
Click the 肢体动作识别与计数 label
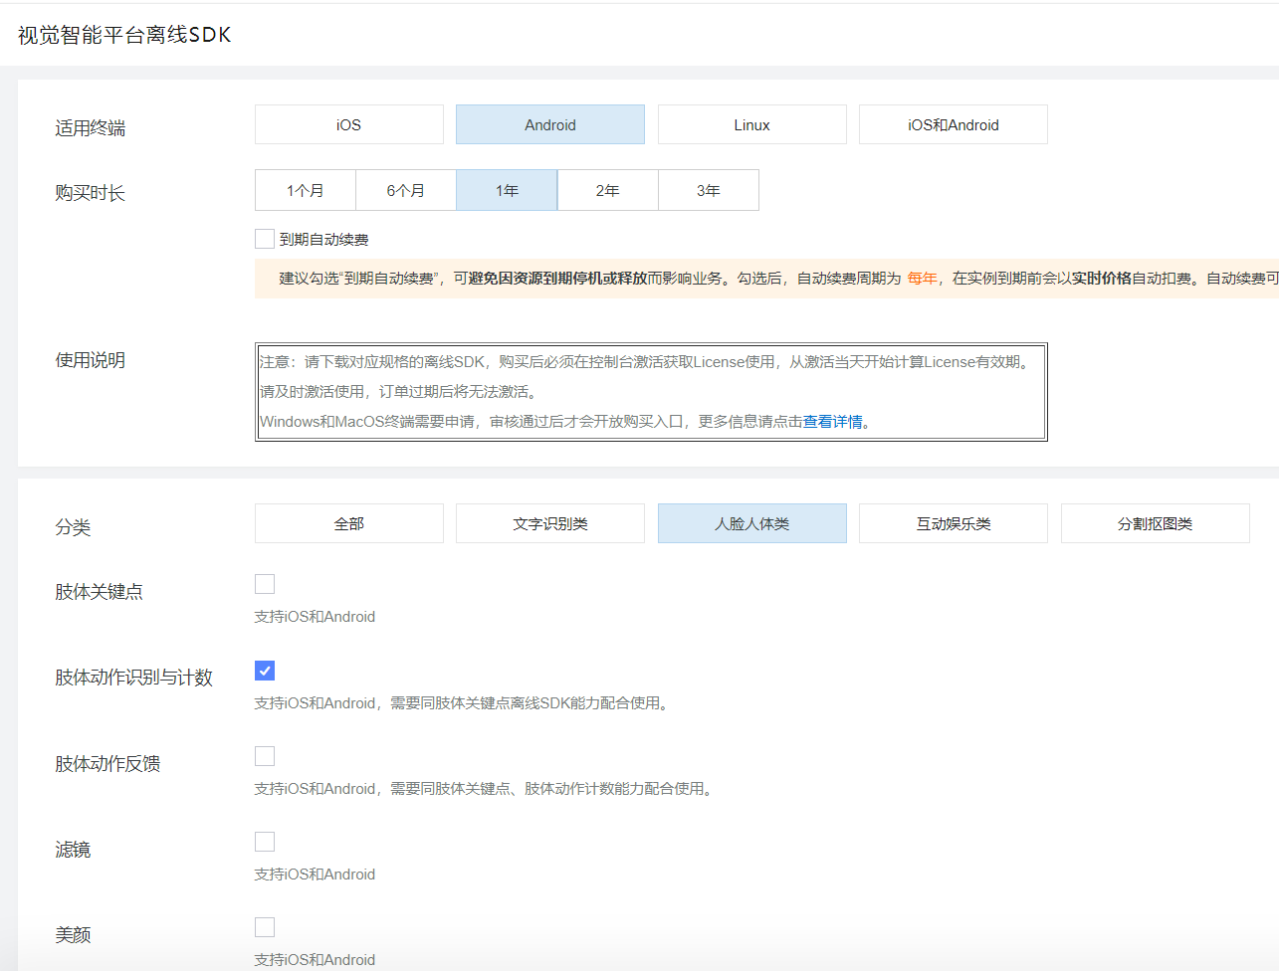[x=134, y=678]
